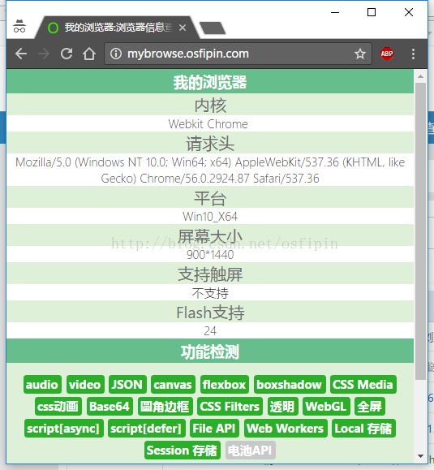Click the CSS Filters badge
434x470 pixels.
coord(230,407)
